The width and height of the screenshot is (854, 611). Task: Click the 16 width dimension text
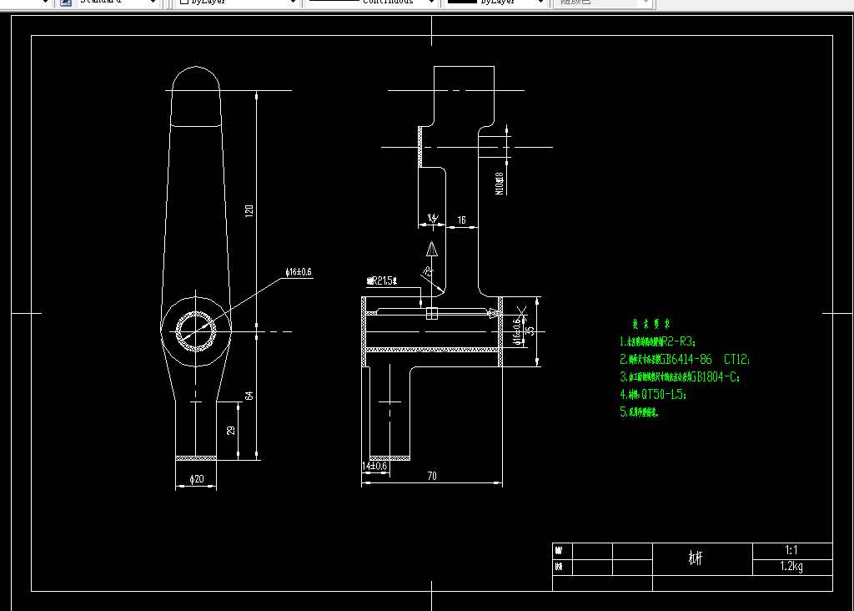click(461, 220)
